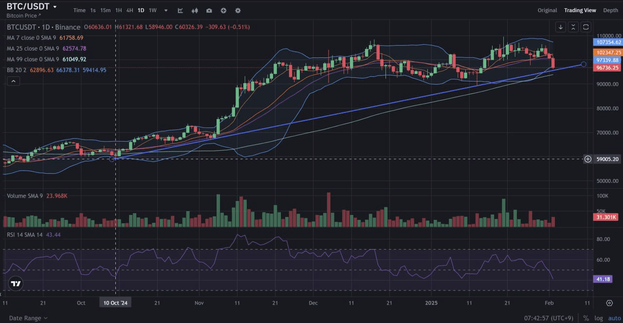This screenshot has width=623, height=323.
Task: Click the 102347.25 orange price label
Action: (x=608, y=52)
